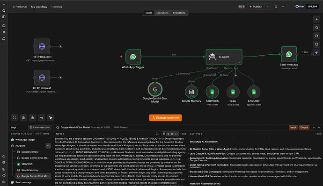The width and height of the screenshot is (323, 186).
Task: Select Send message in the logs list
Action: (x=23, y=182)
